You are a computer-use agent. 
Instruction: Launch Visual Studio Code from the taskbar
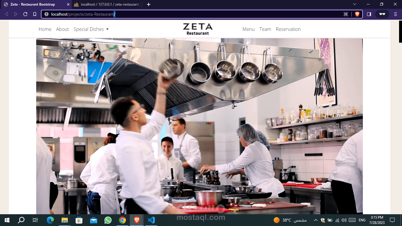coord(151,220)
